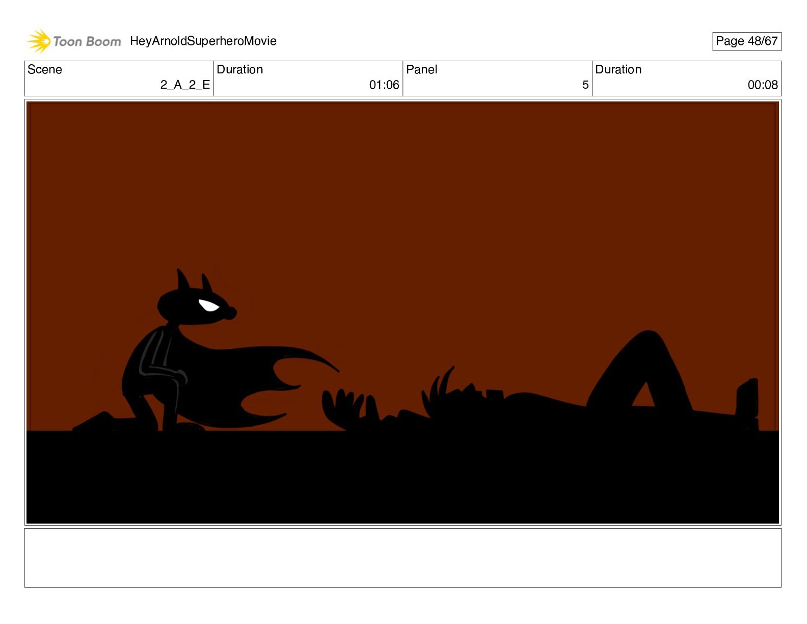Screen dimensions: 807x624
Task: Select the panel duration value 00:08
Action: 763,85
